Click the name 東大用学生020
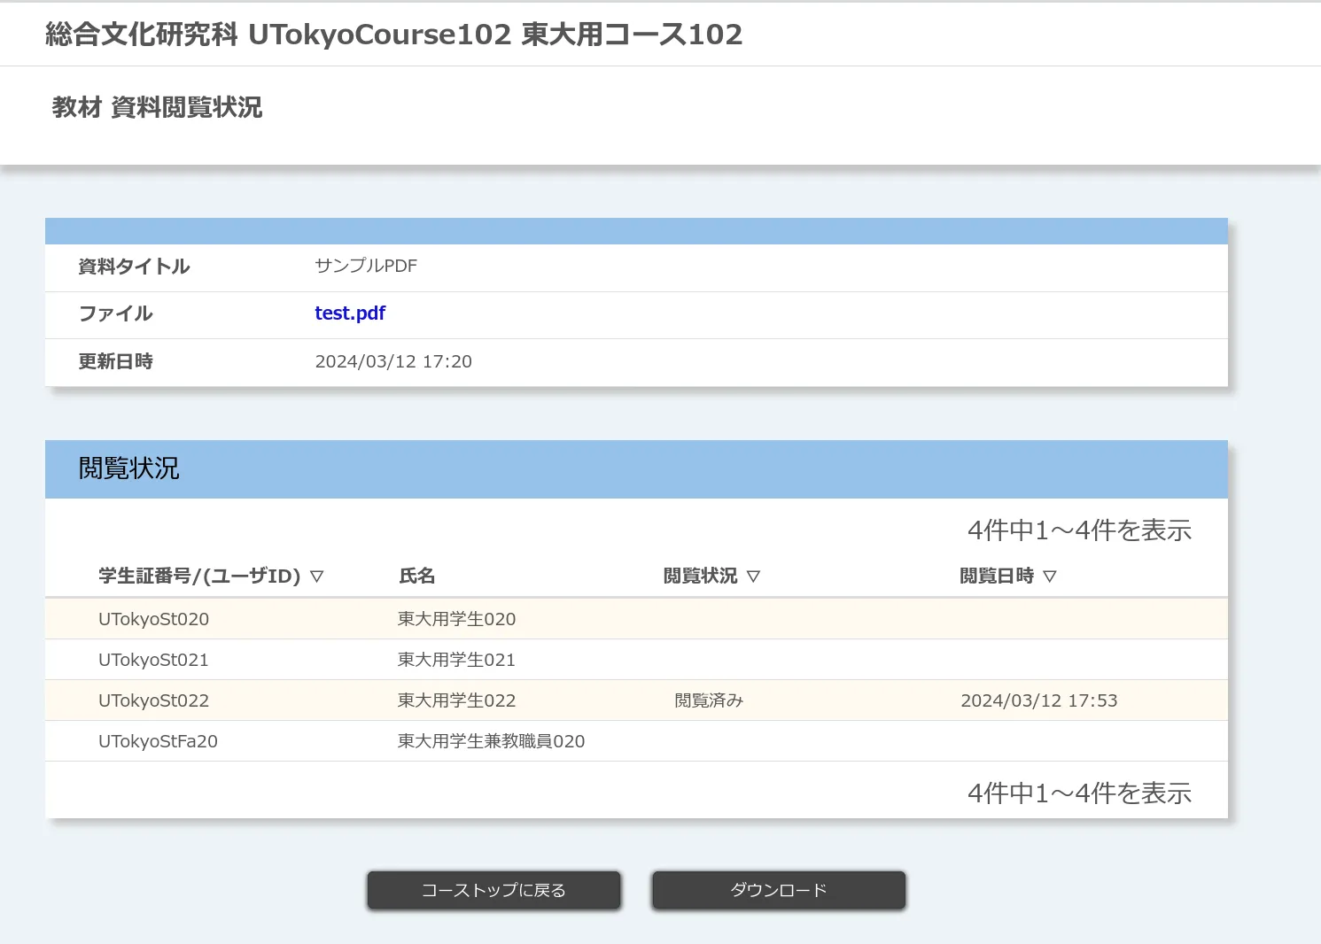Screen dimensions: 1321x944 pos(456,619)
